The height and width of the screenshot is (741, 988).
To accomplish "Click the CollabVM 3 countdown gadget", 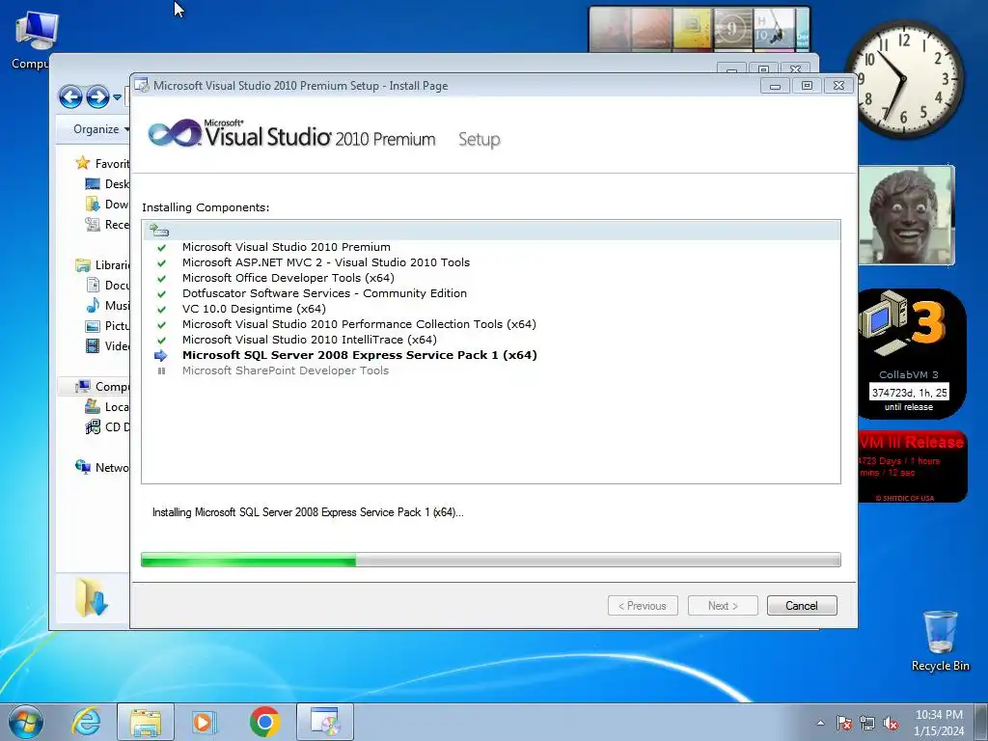I will tap(912, 354).
